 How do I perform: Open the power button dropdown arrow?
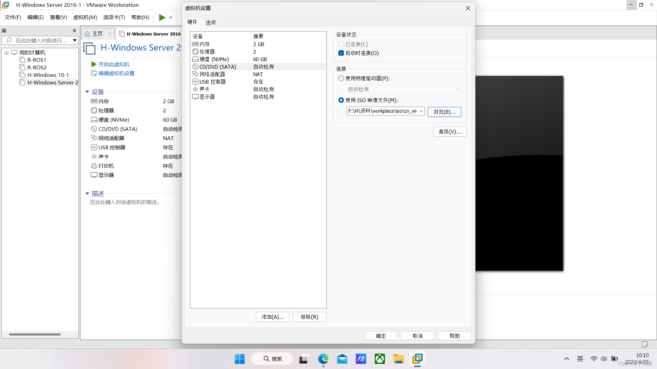[171, 17]
